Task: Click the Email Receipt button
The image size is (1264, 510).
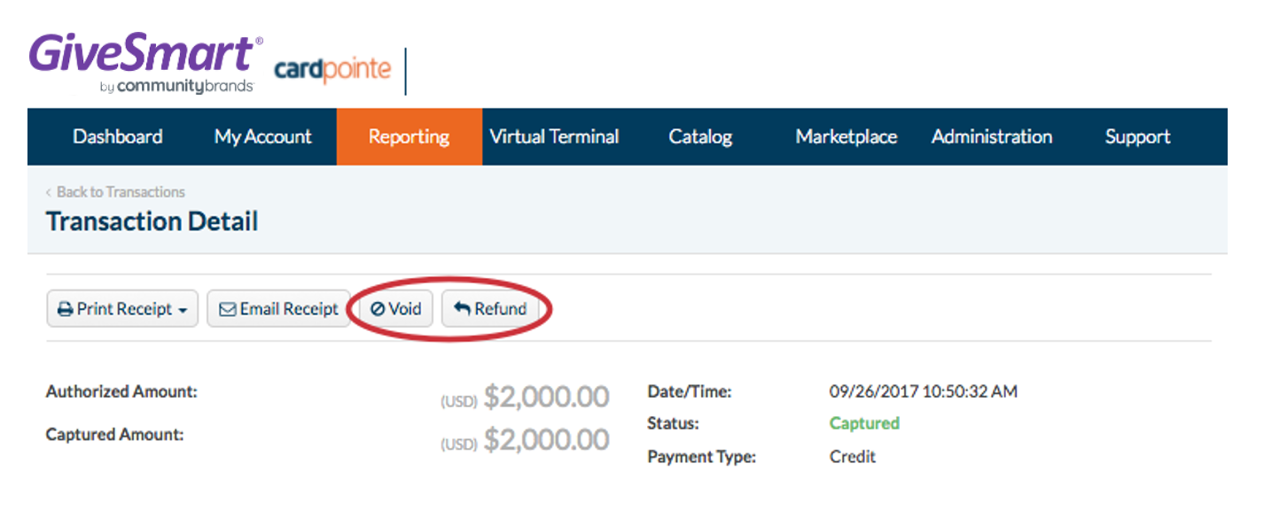Action: [278, 309]
